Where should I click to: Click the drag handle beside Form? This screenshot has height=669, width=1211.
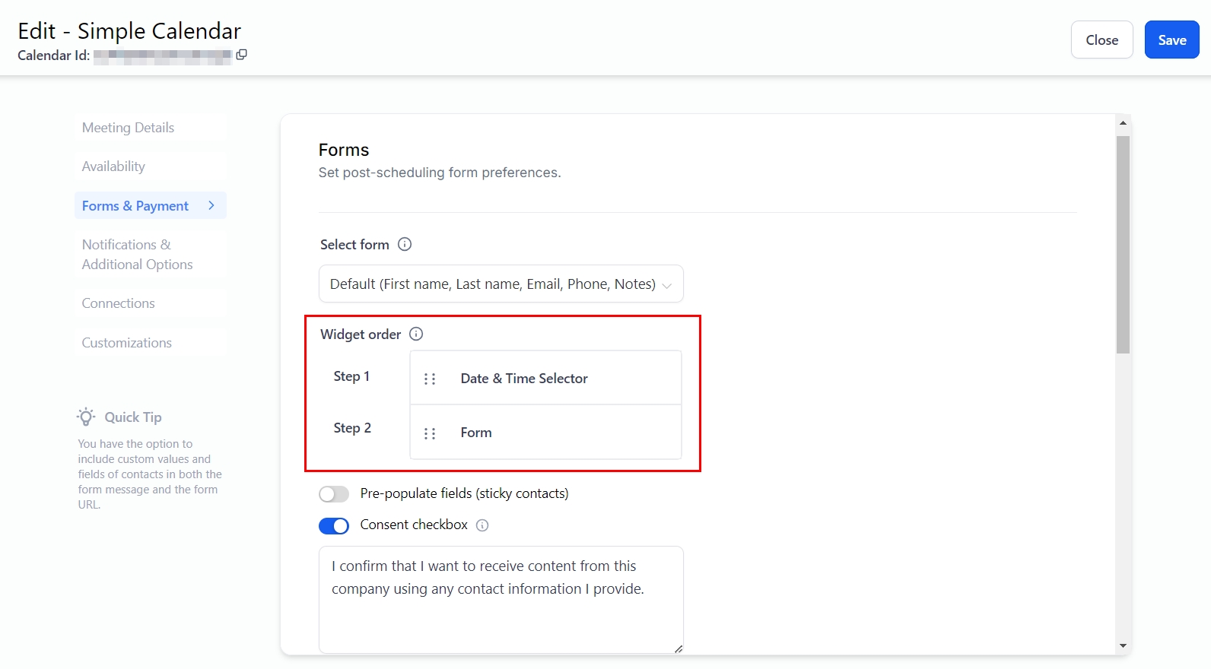tap(430, 433)
